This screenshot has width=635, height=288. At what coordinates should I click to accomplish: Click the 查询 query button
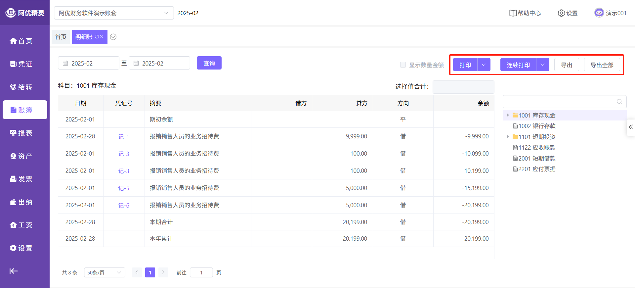click(209, 63)
